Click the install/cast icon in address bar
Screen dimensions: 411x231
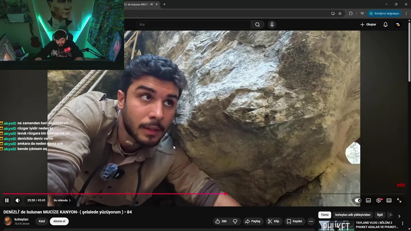pyautogui.click(x=333, y=13)
